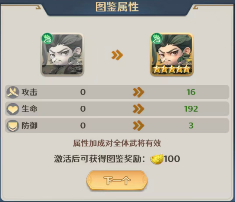This screenshot has height=202, width=235.
Task: Click the 图鉴属性 title banner
Action: point(117,7)
